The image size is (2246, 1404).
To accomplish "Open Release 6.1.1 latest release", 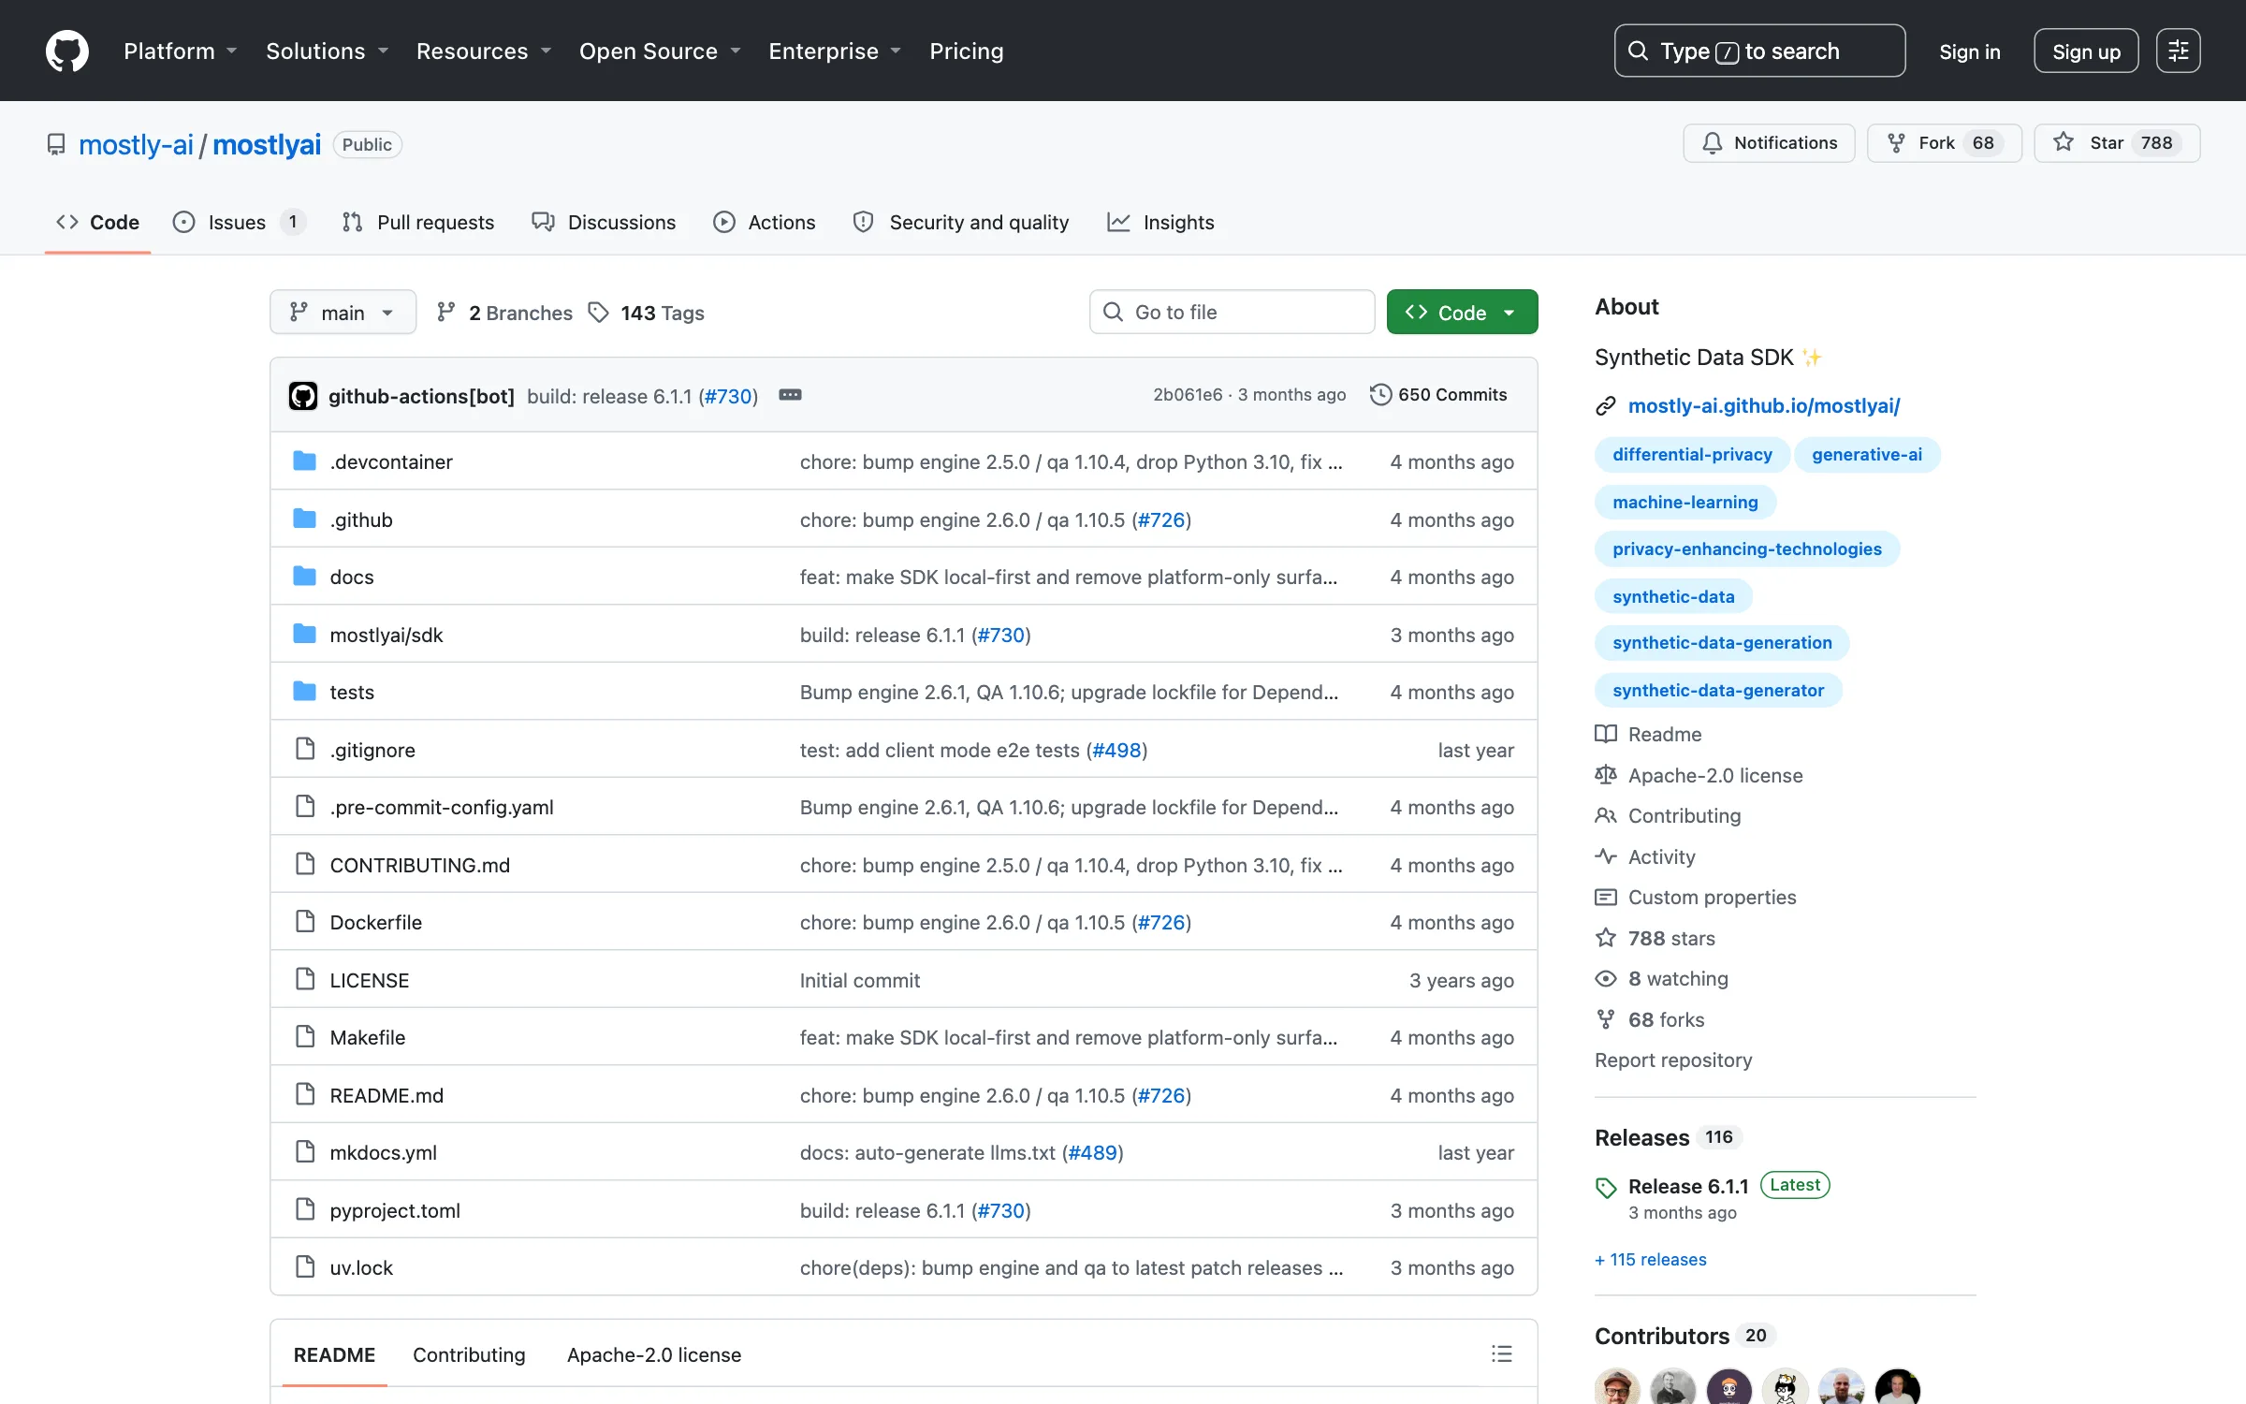I will [1688, 1186].
